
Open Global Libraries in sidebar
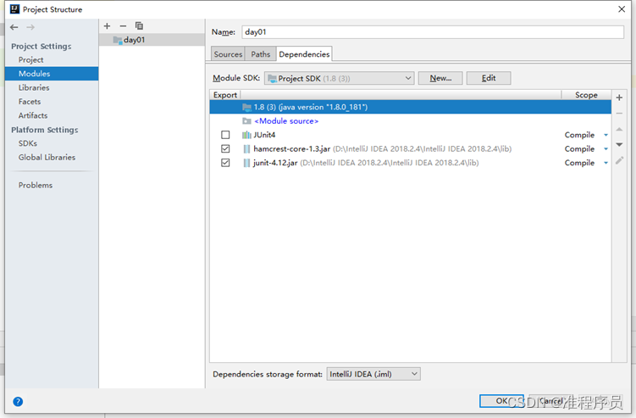pos(47,157)
